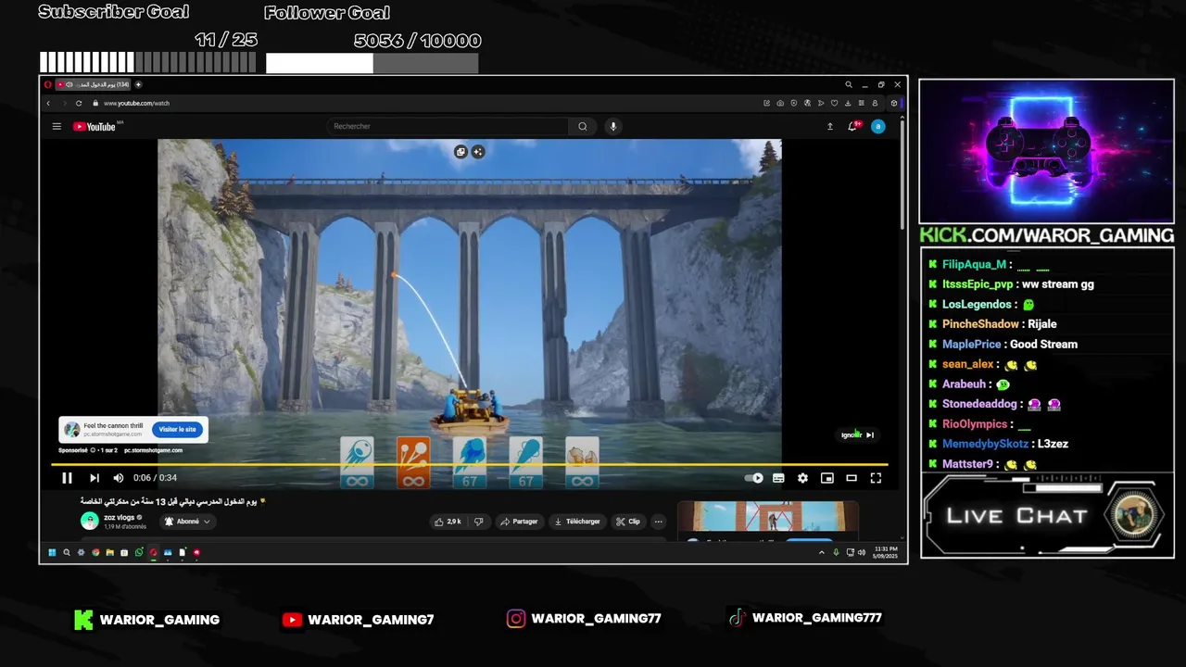Image resolution: width=1186 pixels, height=667 pixels.
Task: Open Opera tab search magnifier
Action: (x=848, y=84)
